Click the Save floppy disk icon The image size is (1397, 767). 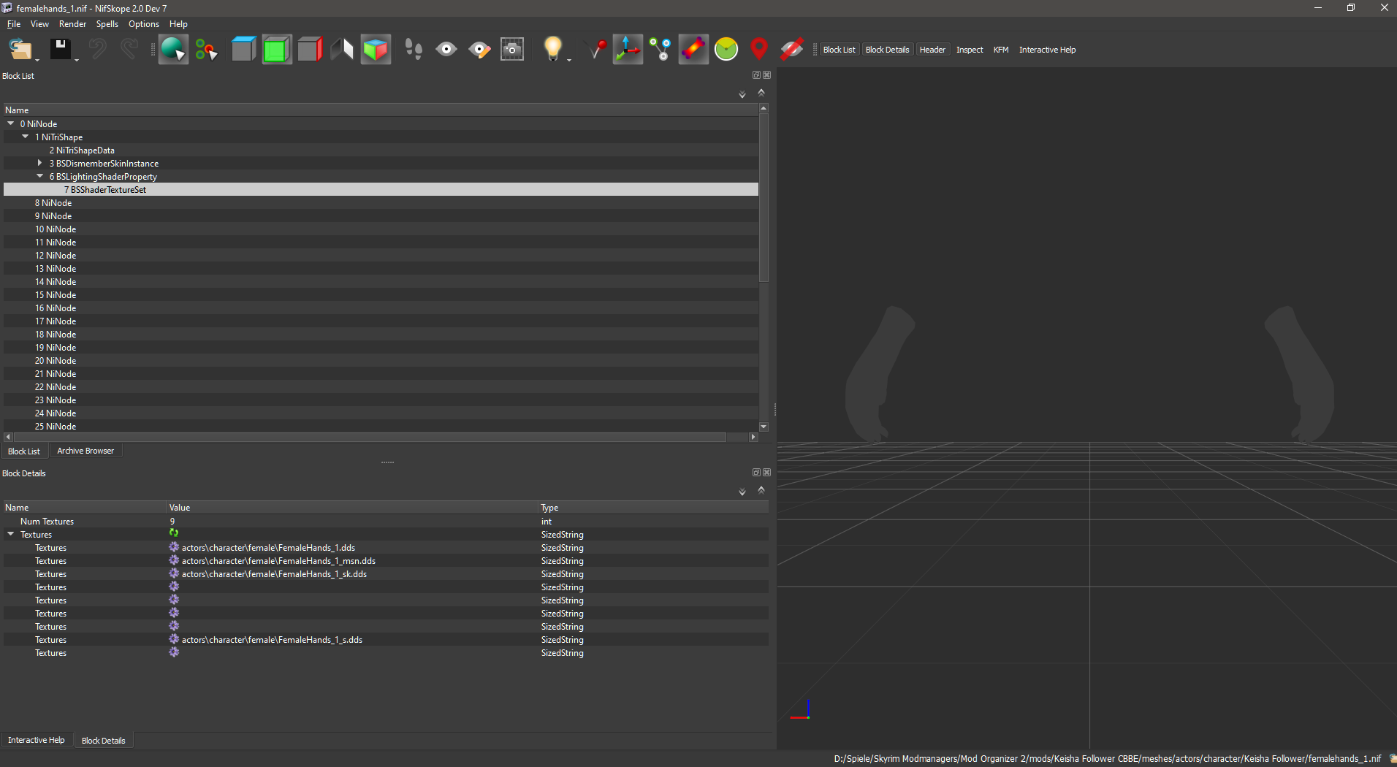coord(60,50)
